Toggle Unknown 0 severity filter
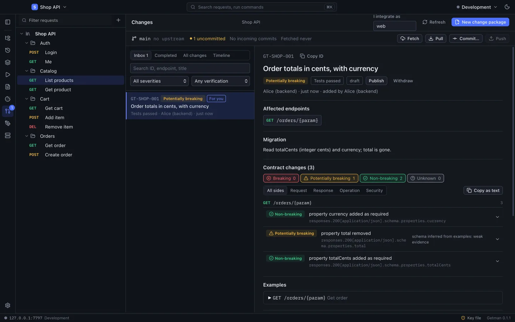Screen dimensions: 515x322 click(x=426, y=178)
